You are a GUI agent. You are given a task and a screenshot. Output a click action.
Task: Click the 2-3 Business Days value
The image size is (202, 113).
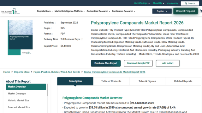coord(70,39)
